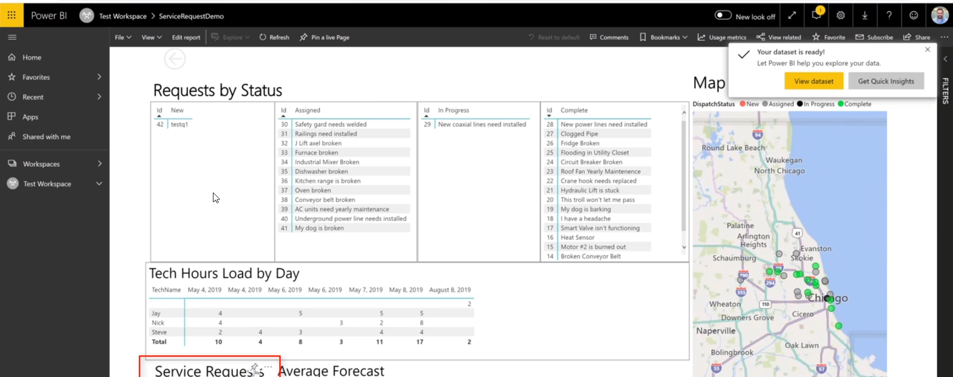Click Reset to default
The width and height of the screenshot is (953, 377).
coord(554,37)
